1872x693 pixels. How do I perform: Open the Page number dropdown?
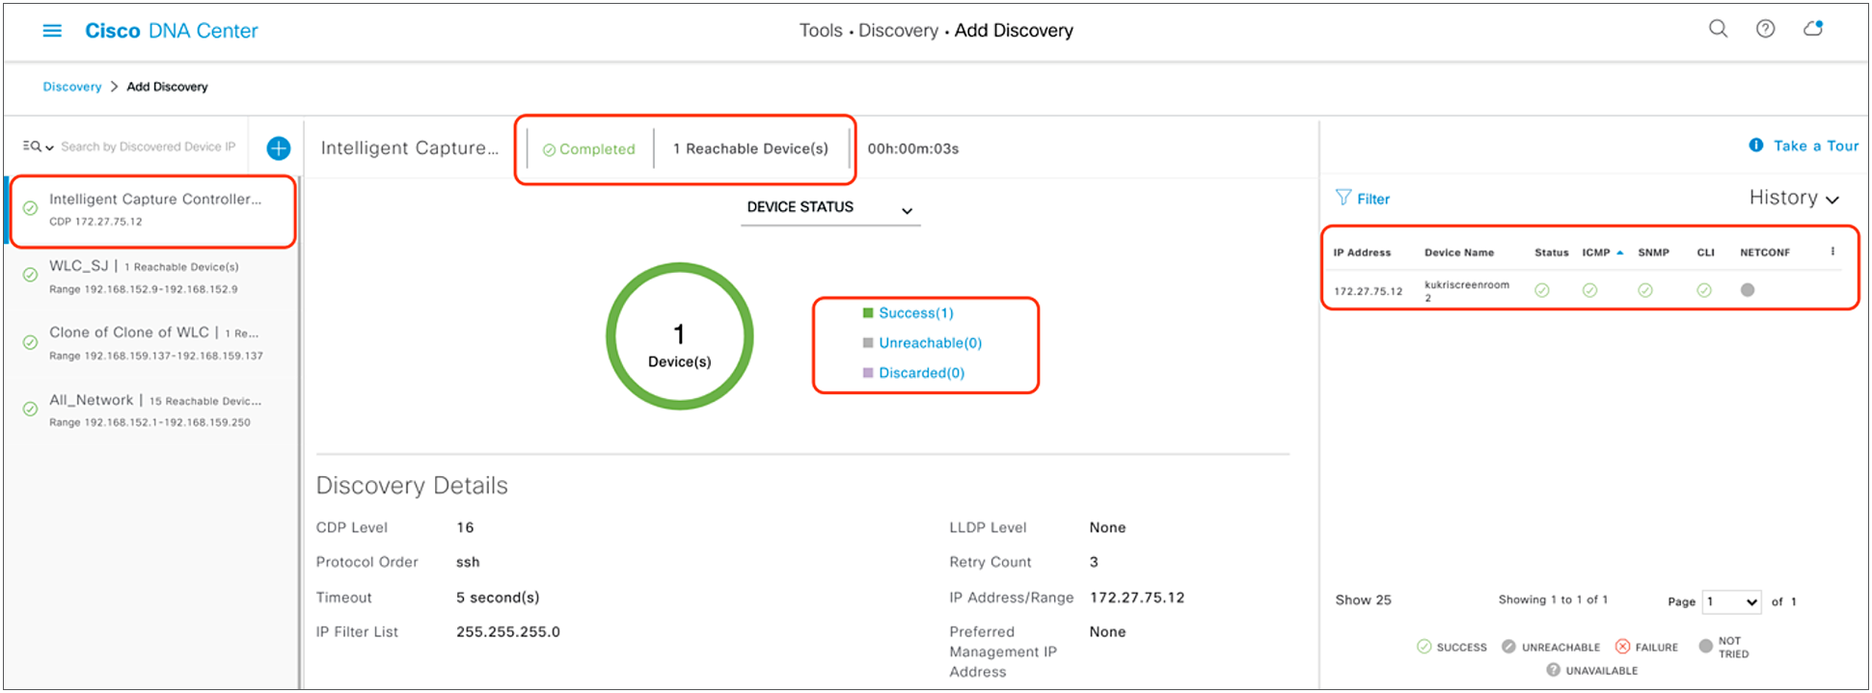[x=1732, y=602]
